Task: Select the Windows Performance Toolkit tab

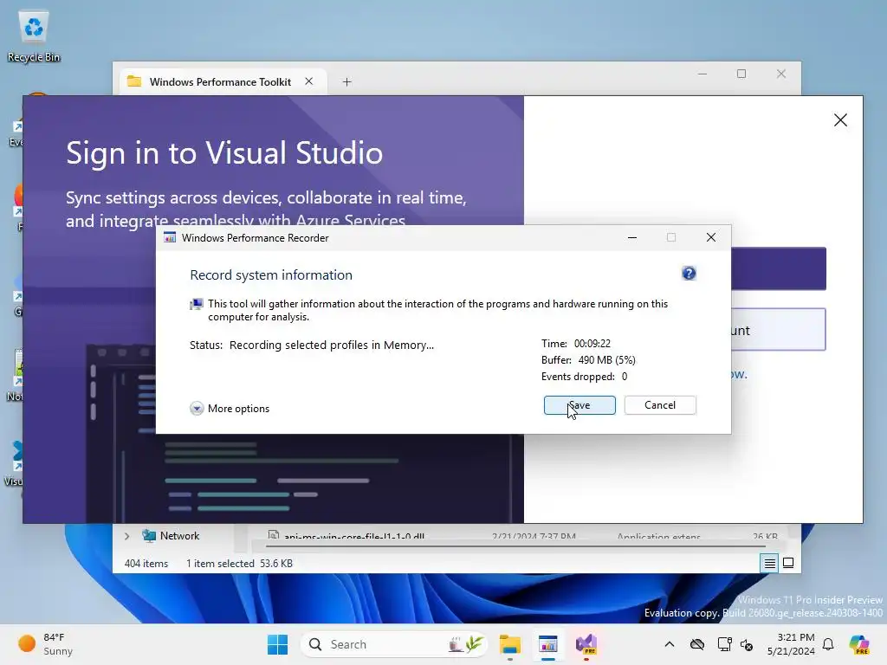Action: 220,82
